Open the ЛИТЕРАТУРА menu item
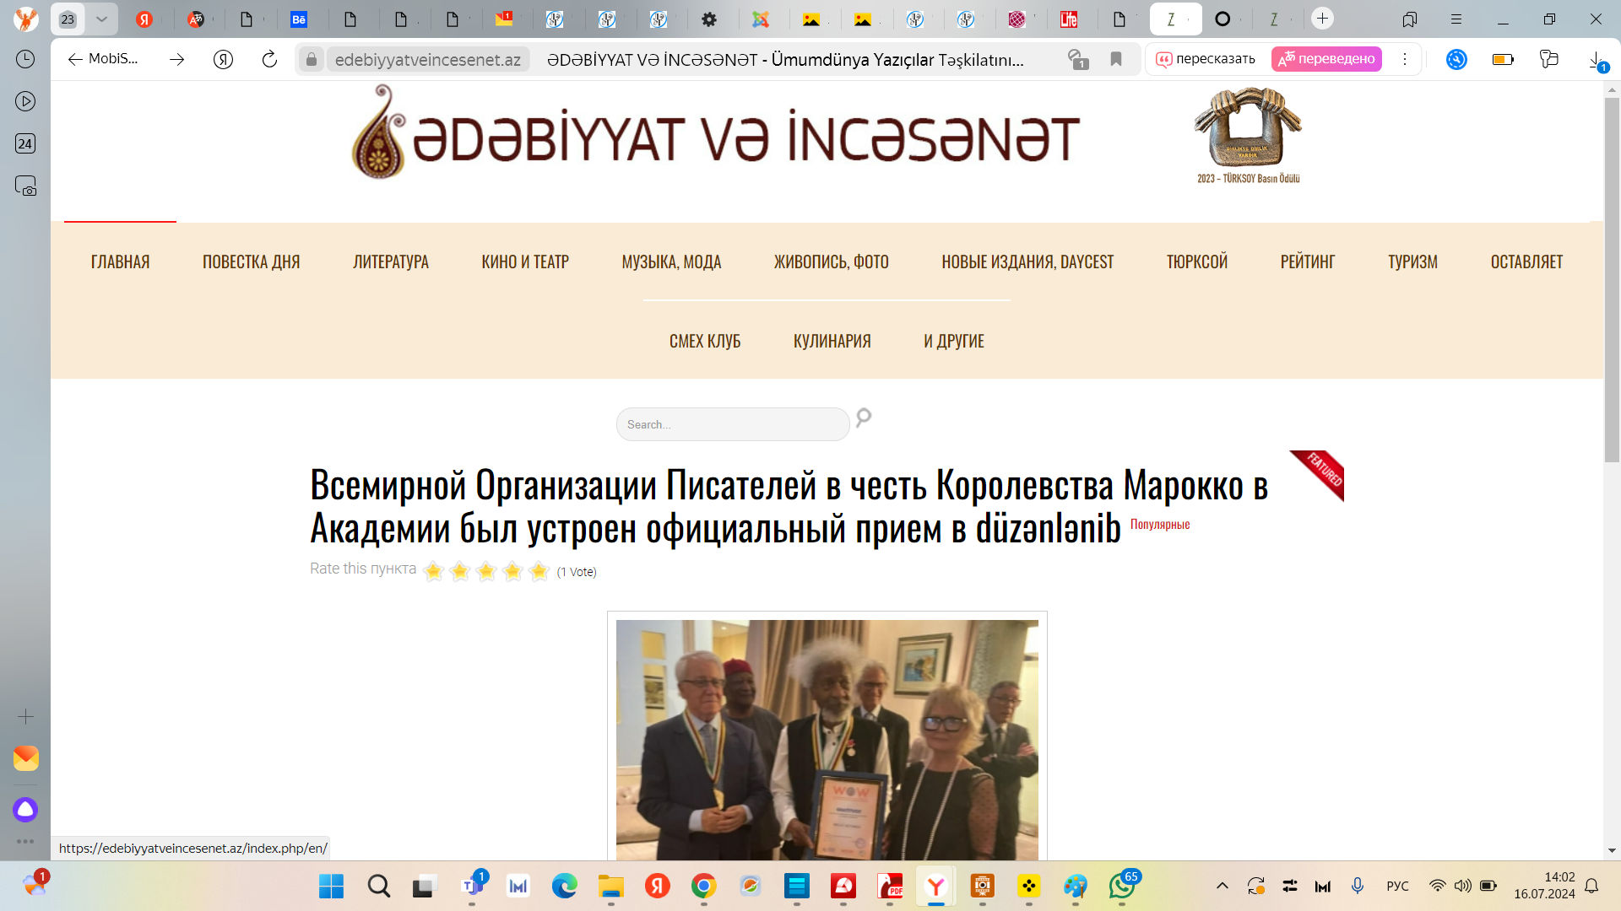Viewport: 1621px width, 911px height. coord(391,262)
